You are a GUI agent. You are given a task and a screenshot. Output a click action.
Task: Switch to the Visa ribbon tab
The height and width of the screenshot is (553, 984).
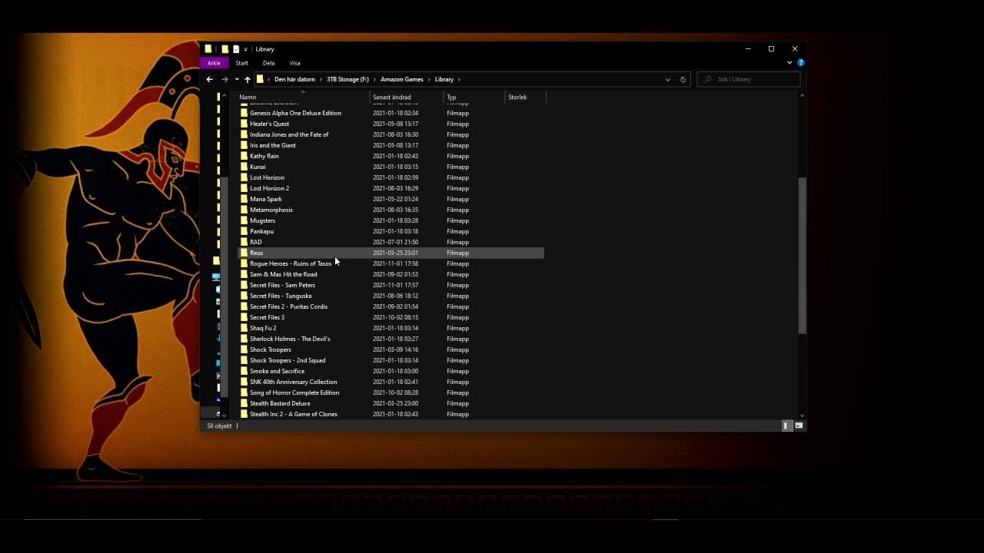click(294, 63)
